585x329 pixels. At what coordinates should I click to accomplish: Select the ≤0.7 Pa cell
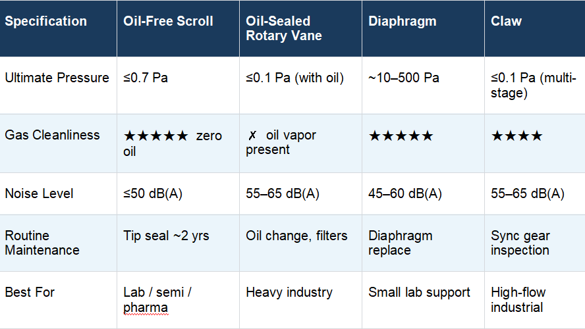point(179,86)
